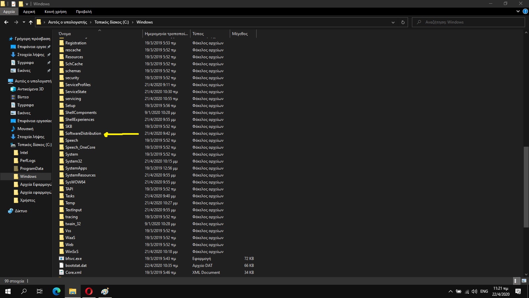The width and height of the screenshot is (529, 298).
Task: Select Τοπικός δίσκος (C:) in navigation pane
Action: pyautogui.click(x=35, y=145)
